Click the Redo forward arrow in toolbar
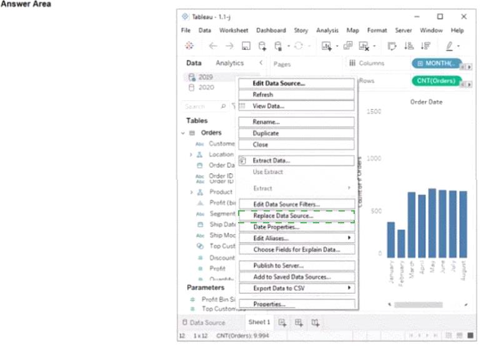486x350 pixels. 229,46
